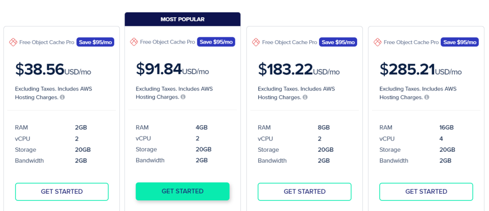Image resolution: width=489 pixels, height=211 pixels.
Task: Click Save $95/mo badge on $183.22 plan
Action: pos(338,42)
